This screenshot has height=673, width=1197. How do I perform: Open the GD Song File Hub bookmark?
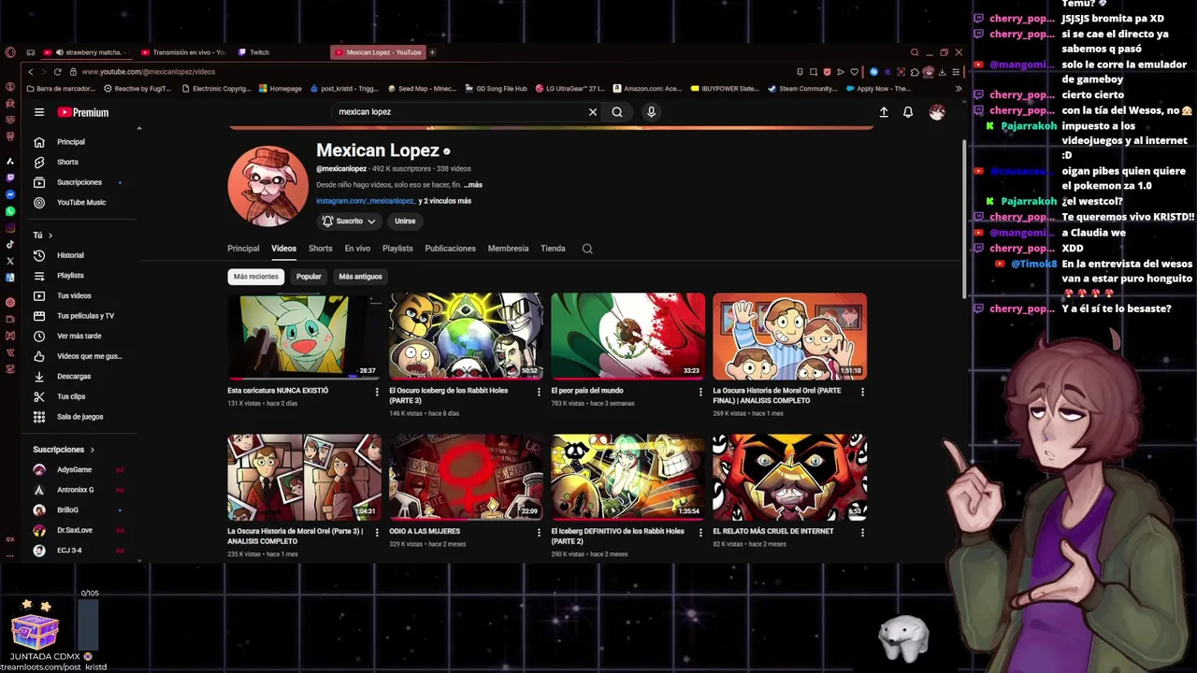click(496, 89)
